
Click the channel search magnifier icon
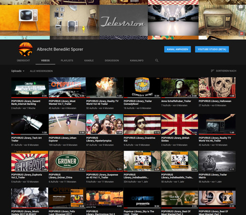click(157, 61)
